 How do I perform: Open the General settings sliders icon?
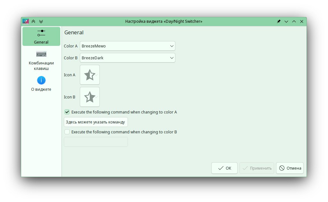pyautogui.click(x=41, y=33)
